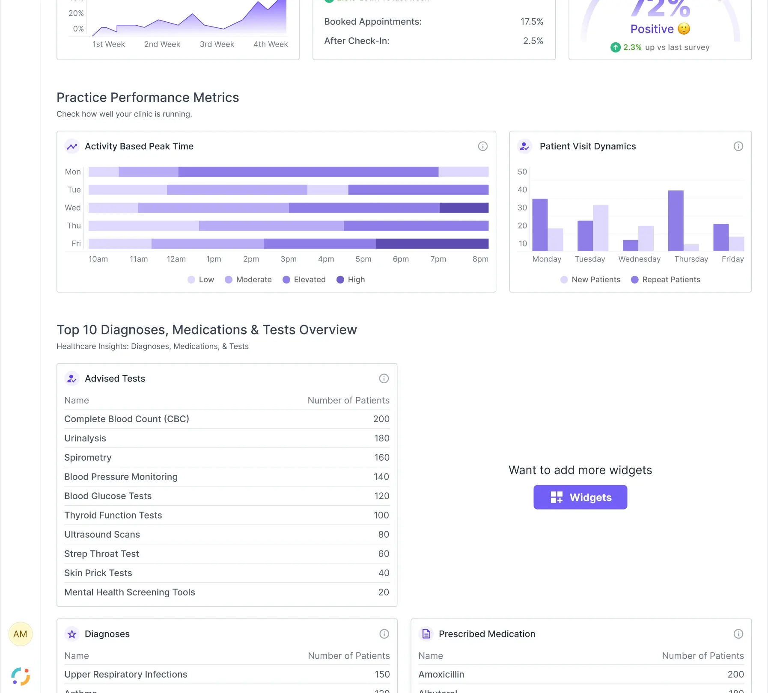The image size is (768, 693).
Task: Click the Practice Performance Metrics heading
Action: pyautogui.click(x=148, y=98)
